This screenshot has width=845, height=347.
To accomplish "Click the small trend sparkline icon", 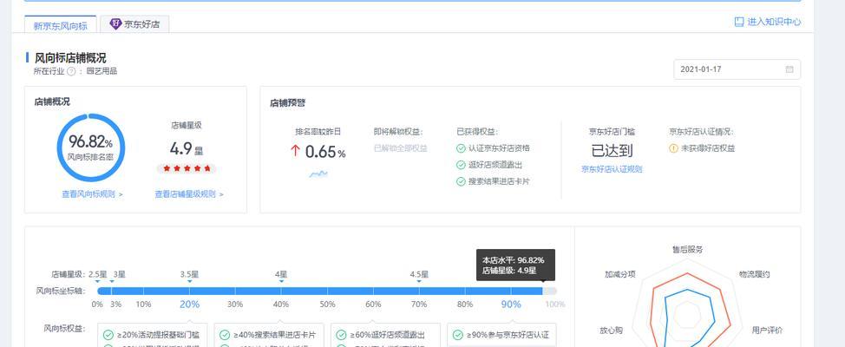I will click(x=318, y=174).
